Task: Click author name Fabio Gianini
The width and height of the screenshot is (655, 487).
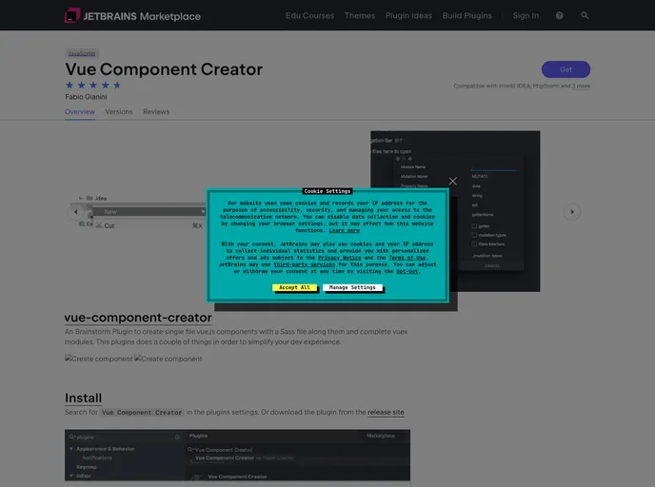Action: tap(86, 97)
